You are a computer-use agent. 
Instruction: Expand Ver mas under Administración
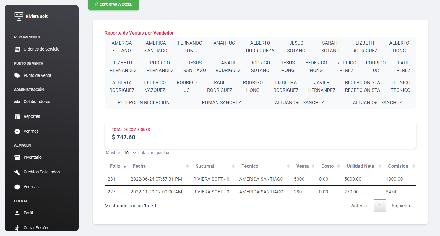coord(31,131)
